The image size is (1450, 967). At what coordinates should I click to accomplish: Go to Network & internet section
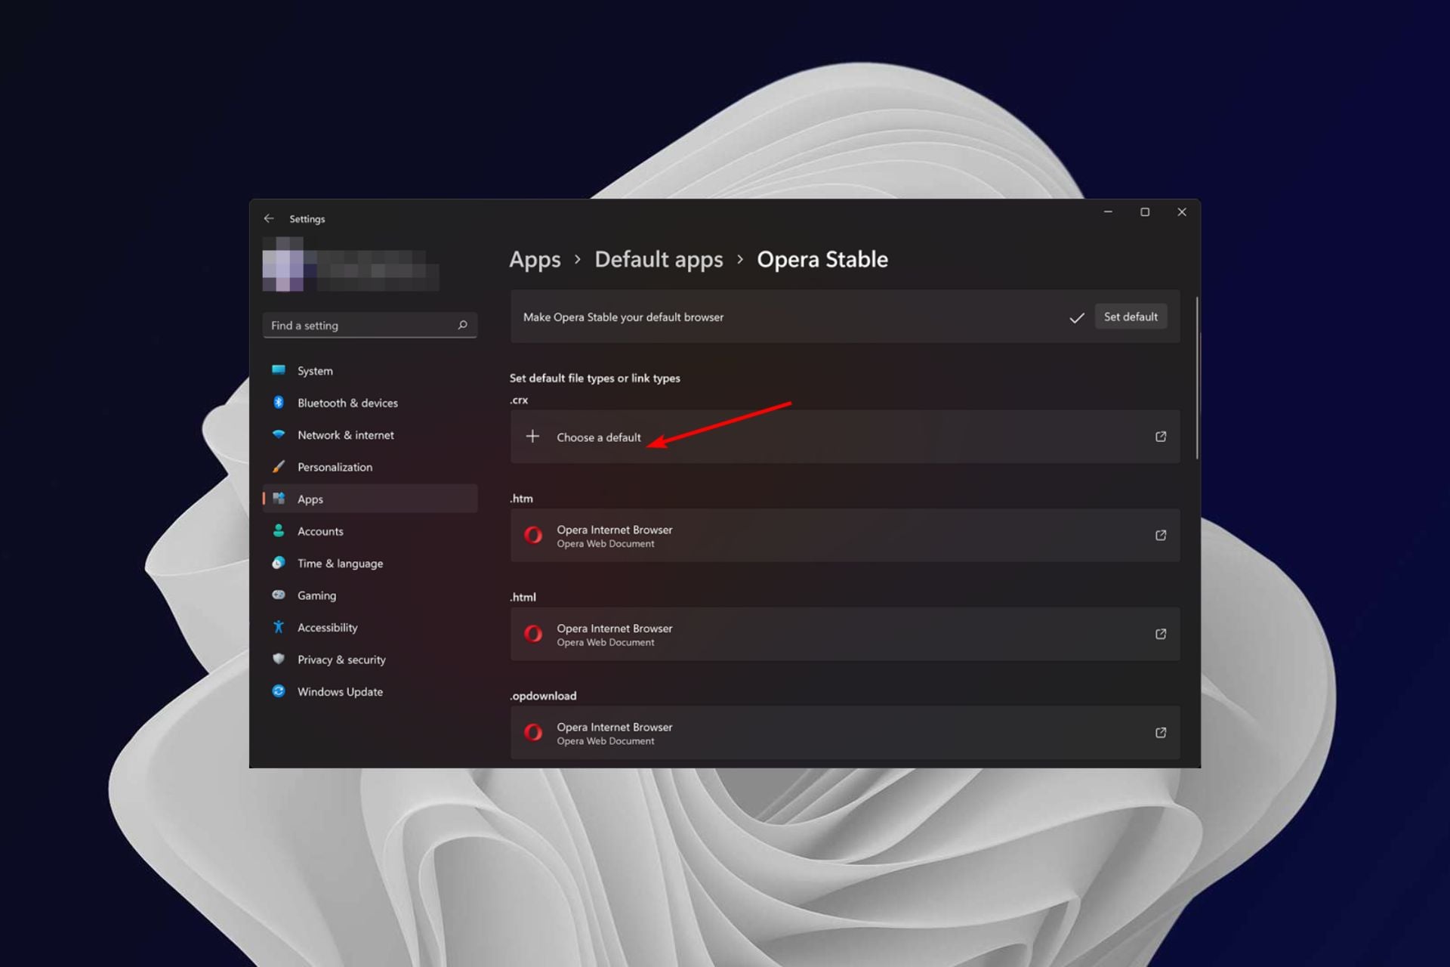345,435
